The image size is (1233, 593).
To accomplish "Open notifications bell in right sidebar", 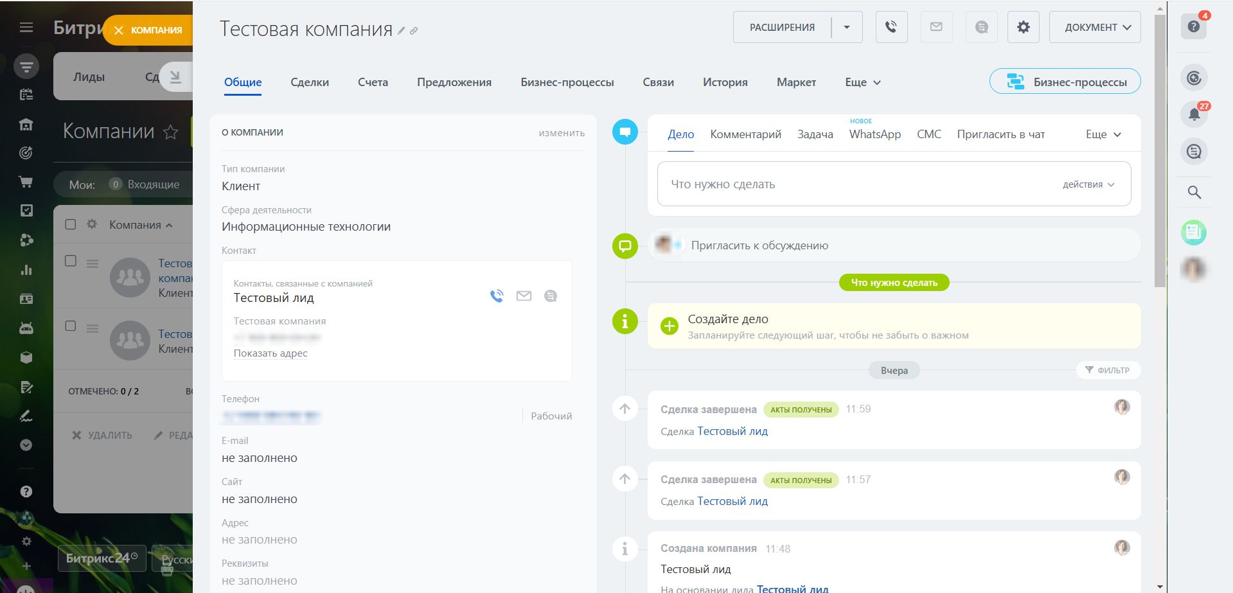I will [x=1194, y=114].
